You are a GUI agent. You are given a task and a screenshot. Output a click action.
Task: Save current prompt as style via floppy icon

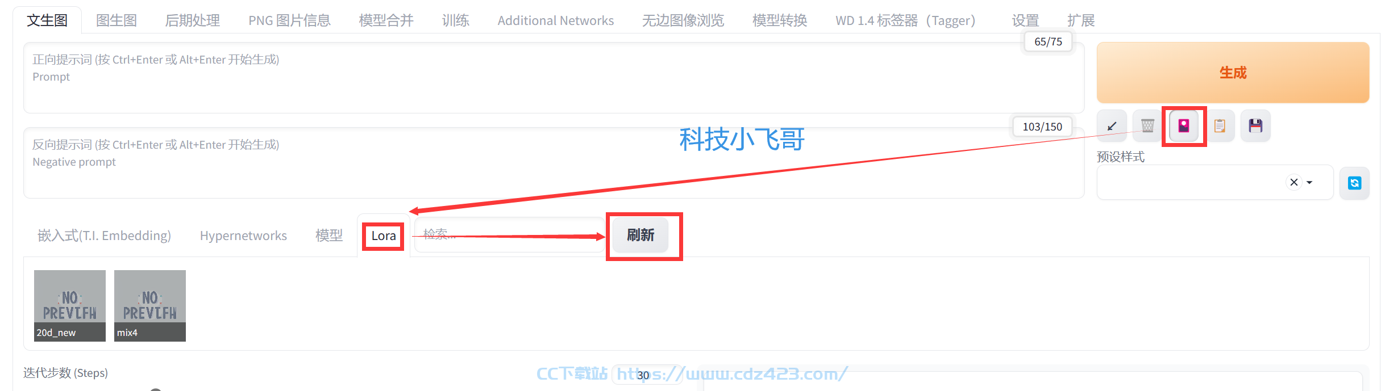(x=1255, y=125)
